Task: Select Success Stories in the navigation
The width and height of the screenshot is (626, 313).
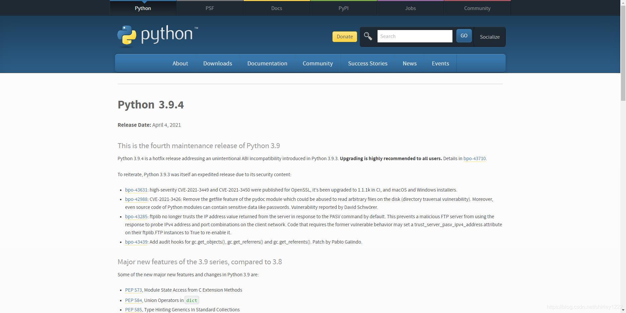Action: (368, 63)
